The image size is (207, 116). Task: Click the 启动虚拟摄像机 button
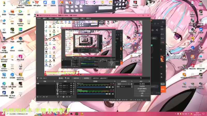[x=142, y=89]
